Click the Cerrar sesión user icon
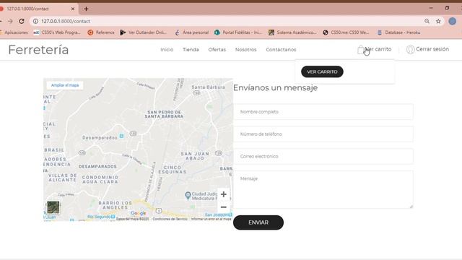 coord(410,50)
